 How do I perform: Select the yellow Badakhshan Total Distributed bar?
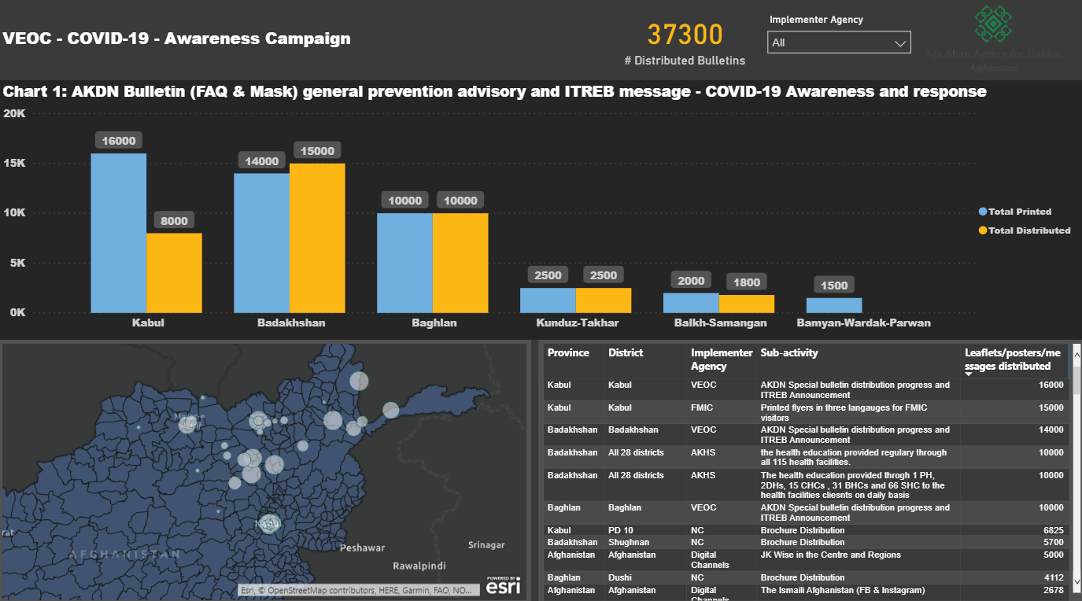[x=317, y=238]
